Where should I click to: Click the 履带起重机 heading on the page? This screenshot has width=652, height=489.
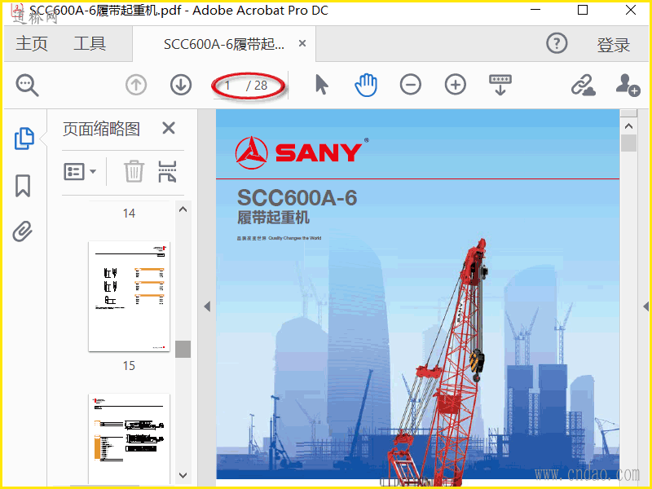coord(273,218)
